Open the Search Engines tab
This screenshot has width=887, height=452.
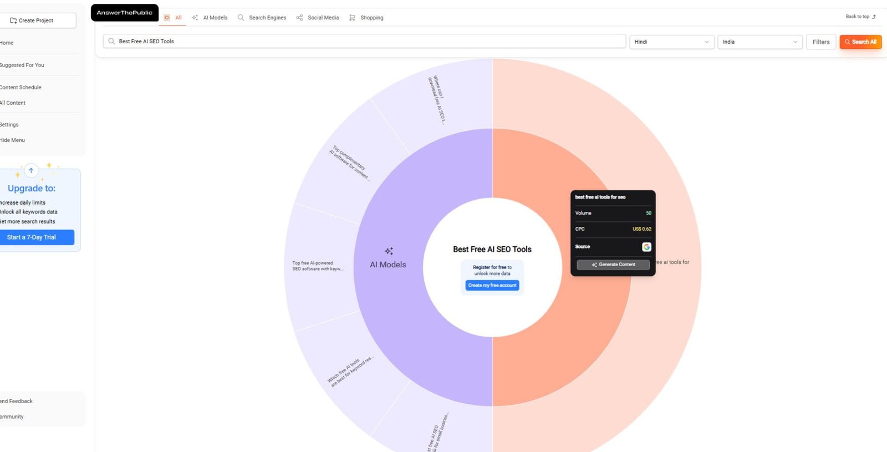click(x=262, y=18)
